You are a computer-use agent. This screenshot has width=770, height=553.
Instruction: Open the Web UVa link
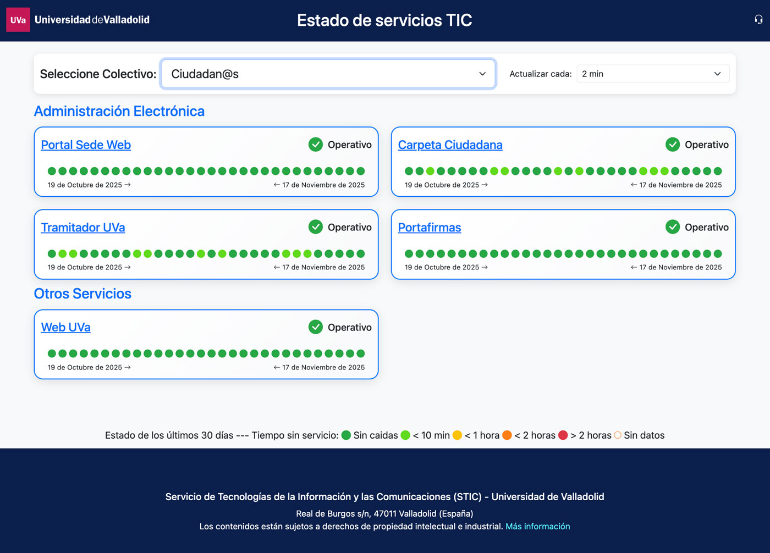[x=66, y=328]
